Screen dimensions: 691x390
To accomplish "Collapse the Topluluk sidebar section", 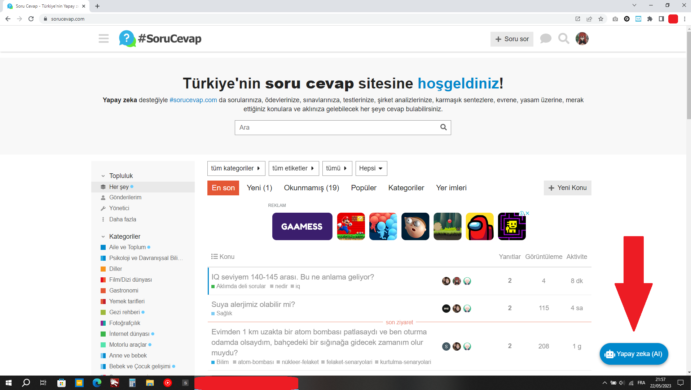I will pos(103,176).
